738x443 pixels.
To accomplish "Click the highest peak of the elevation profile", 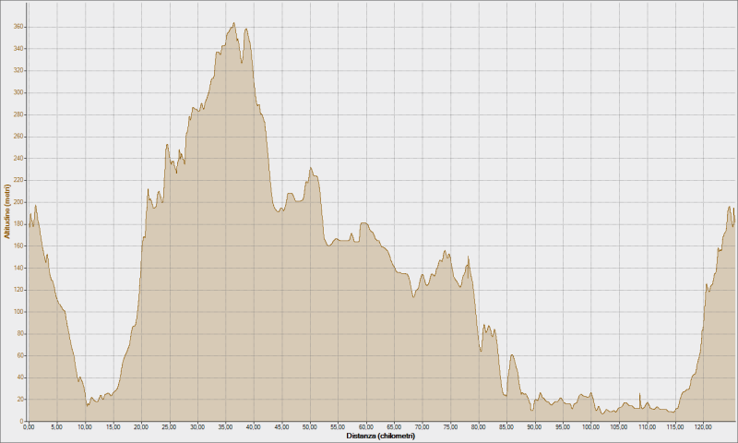I will [234, 23].
